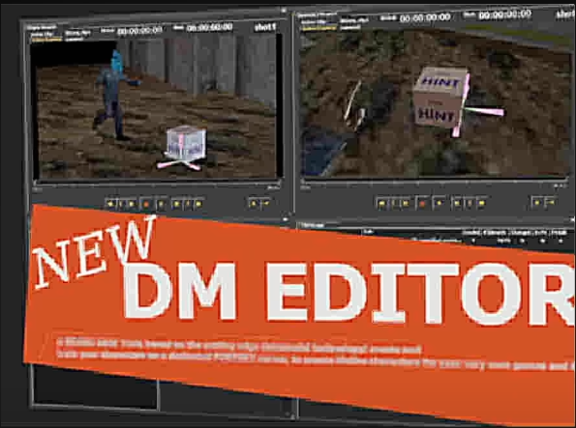Click first transport button under left viewport
This screenshot has height=428, width=576.
pyautogui.click(x=110, y=204)
